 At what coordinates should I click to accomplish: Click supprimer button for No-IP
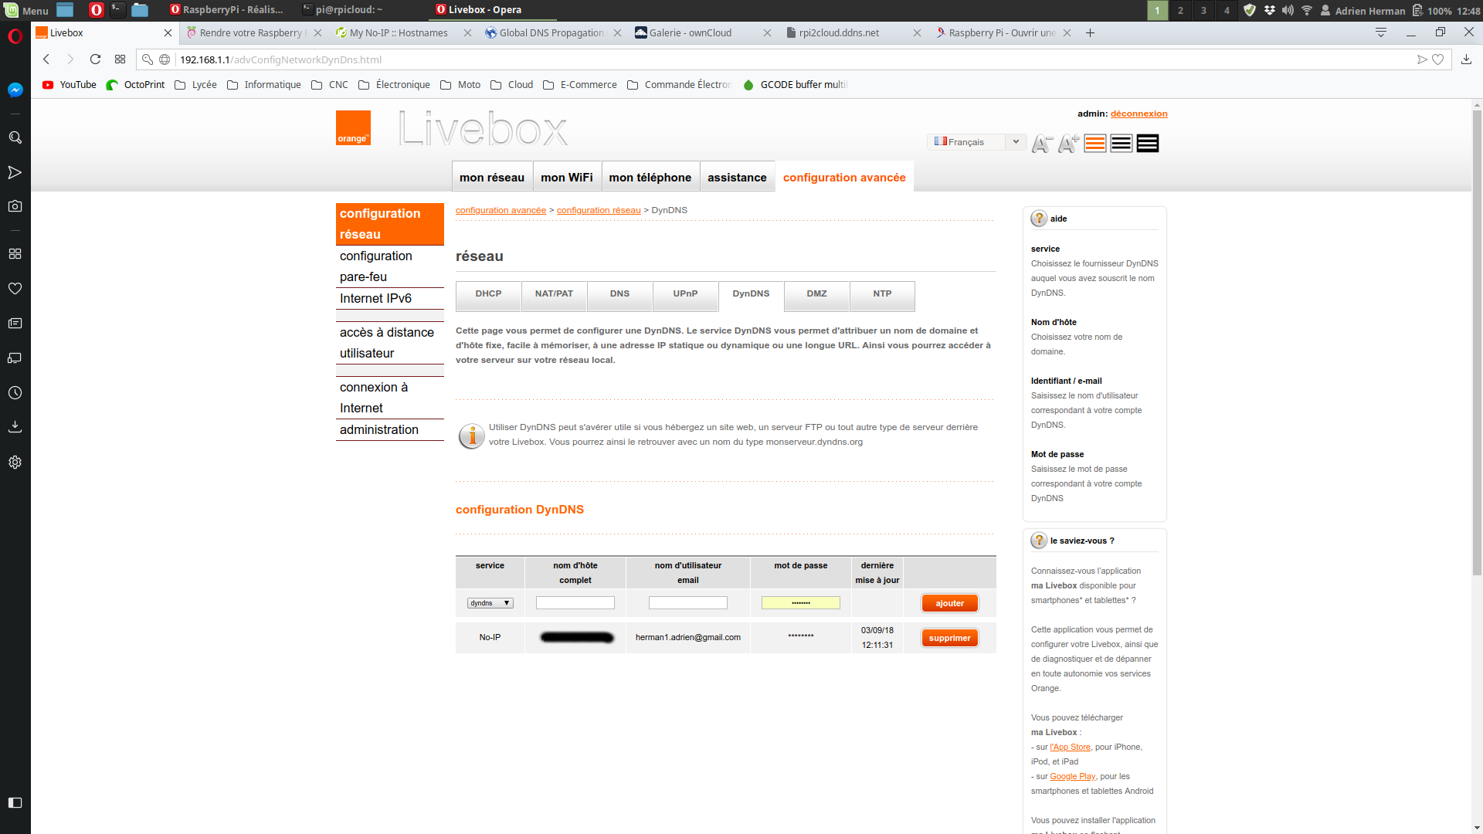click(949, 638)
